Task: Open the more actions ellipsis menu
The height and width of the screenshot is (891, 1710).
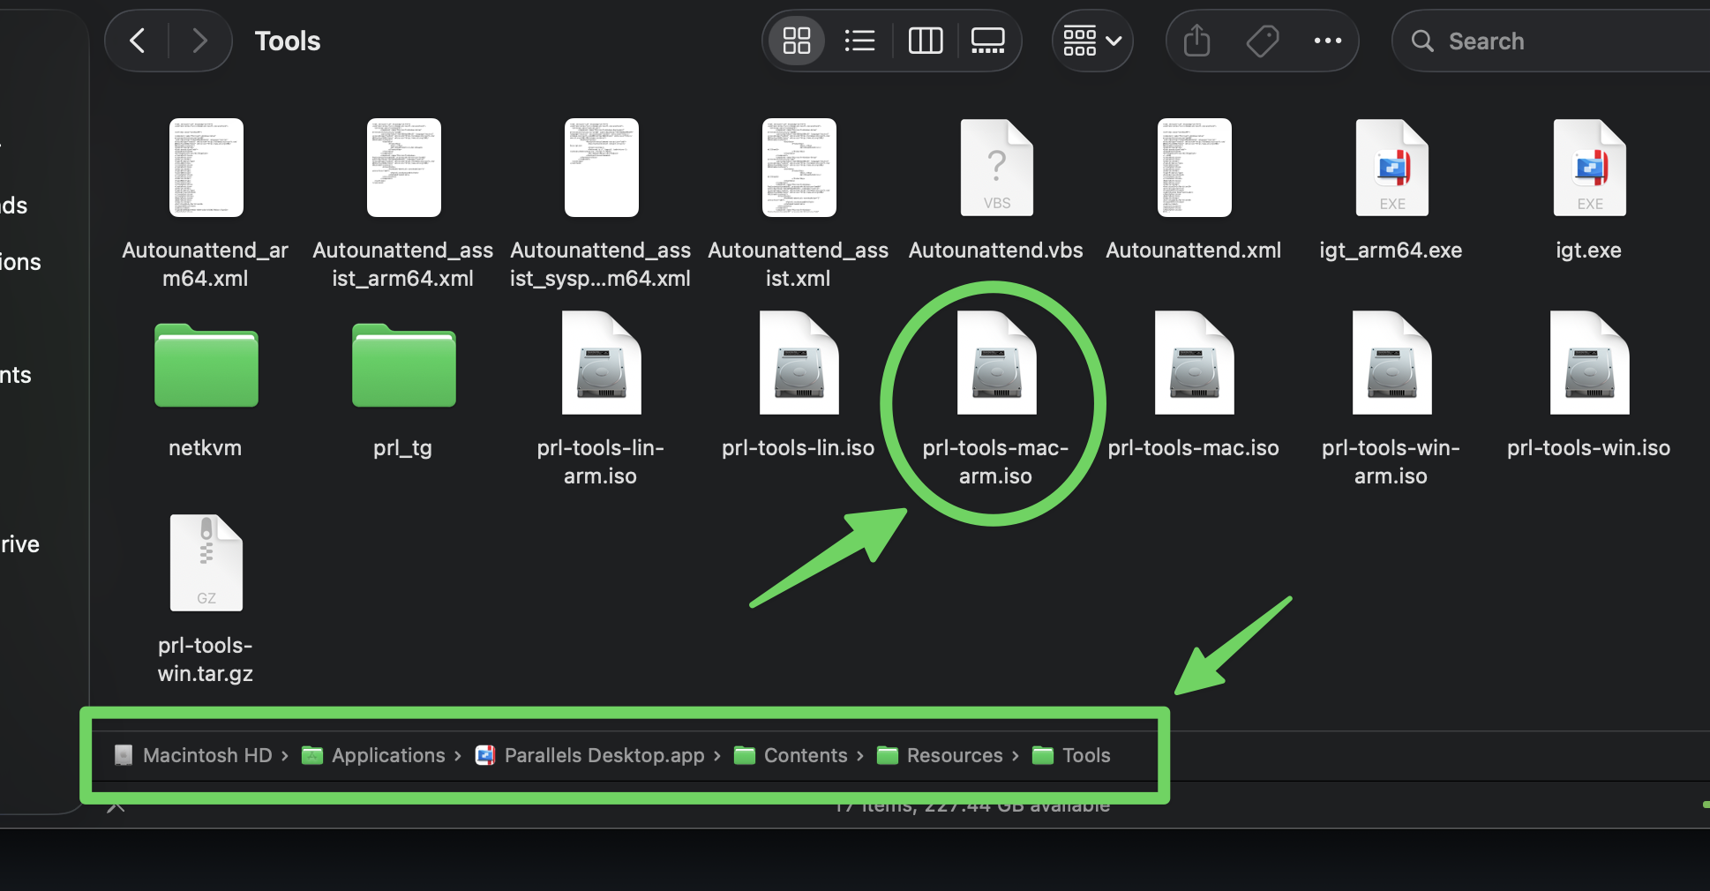Action: click(x=1327, y=41)
